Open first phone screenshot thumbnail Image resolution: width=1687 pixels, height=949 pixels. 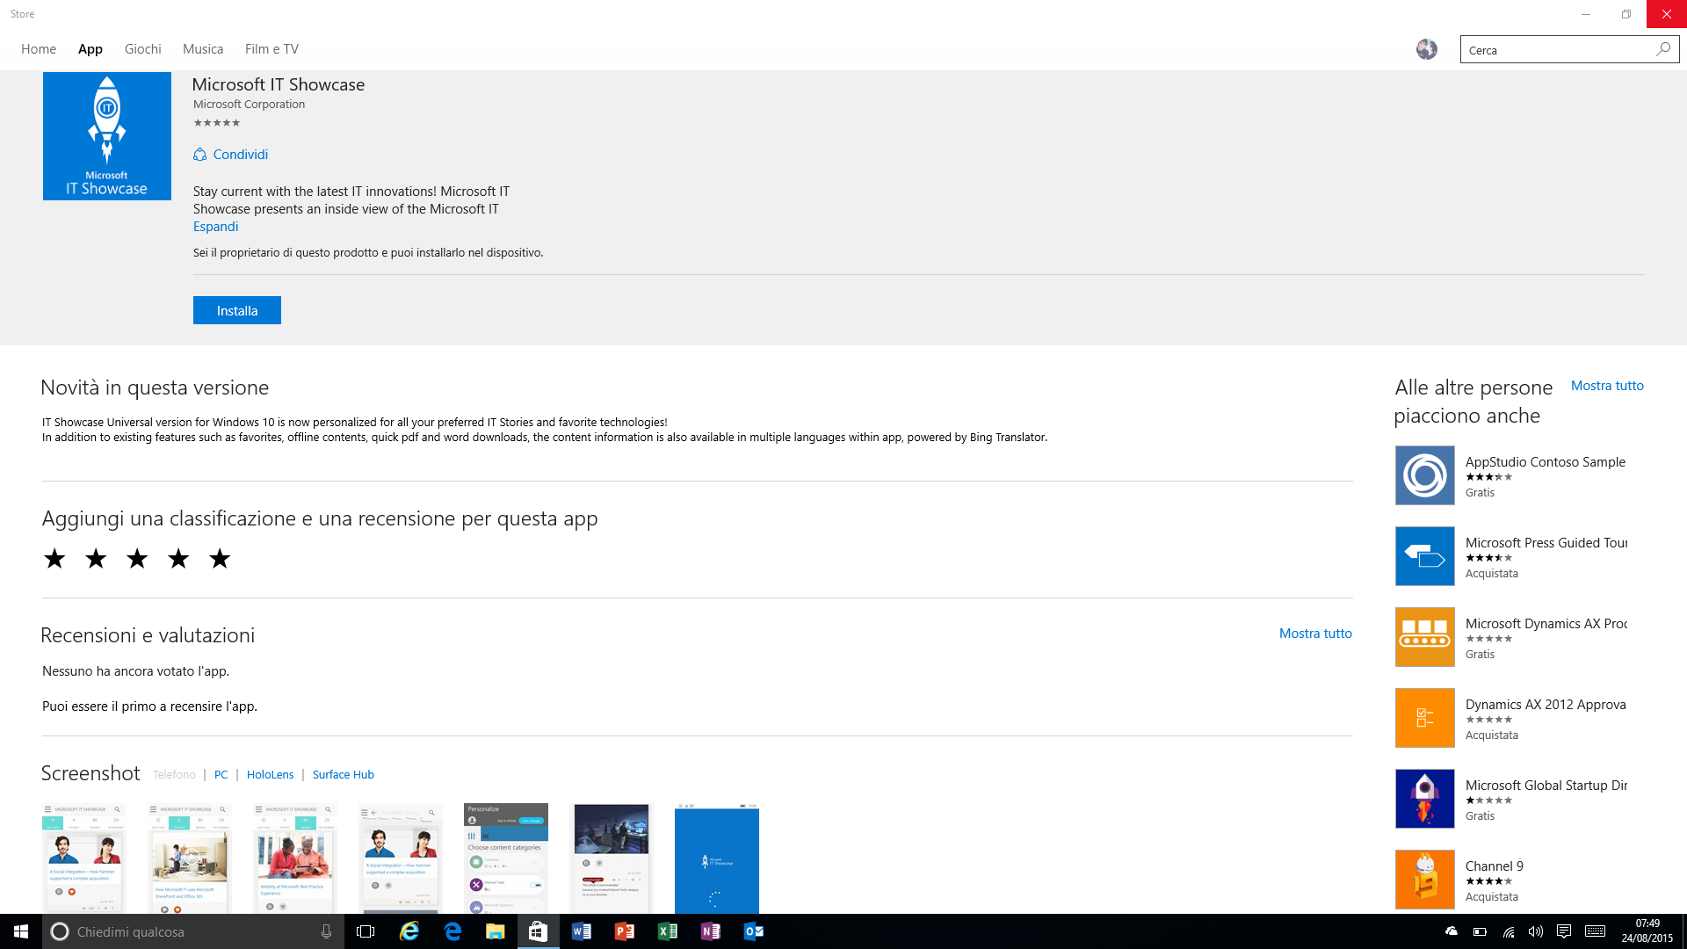(84, 858)
